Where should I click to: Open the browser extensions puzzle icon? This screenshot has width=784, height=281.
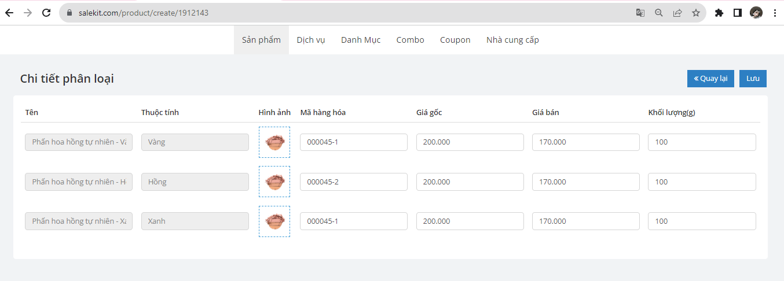(719, 13)
